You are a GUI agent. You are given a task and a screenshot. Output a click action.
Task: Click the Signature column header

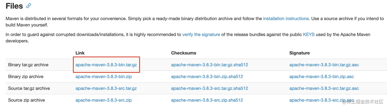coord(299,53)
